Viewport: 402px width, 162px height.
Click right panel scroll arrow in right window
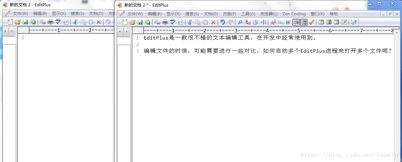[127, 32]
